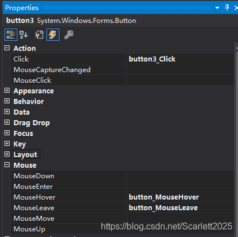Expand the Drag Drop category
Screen dimensions: 238x237
[x=7, y=122]
